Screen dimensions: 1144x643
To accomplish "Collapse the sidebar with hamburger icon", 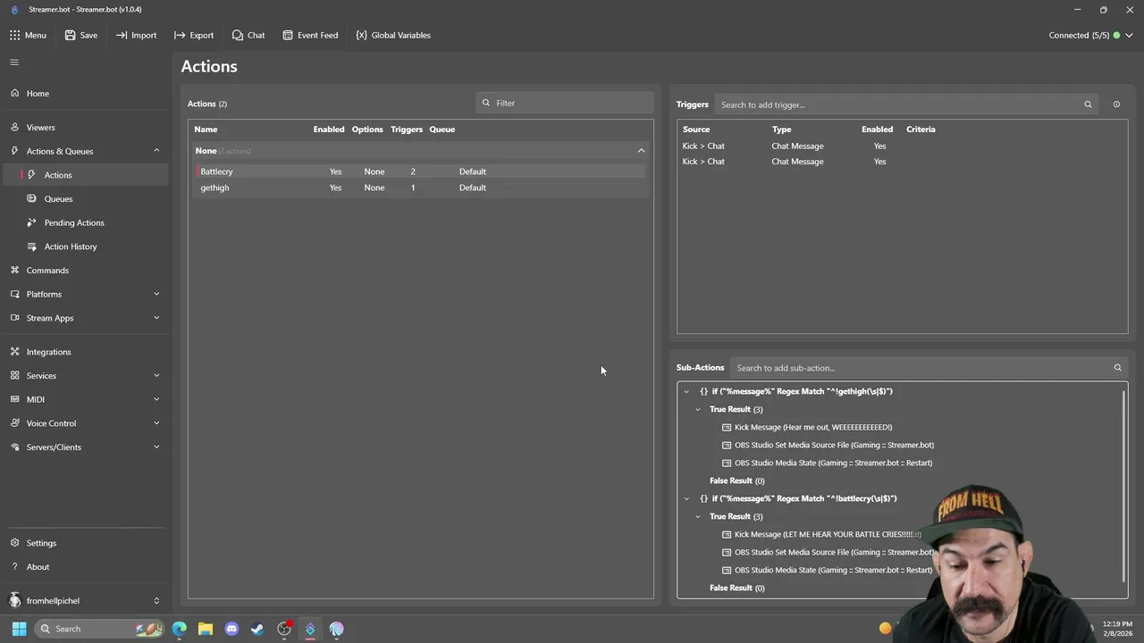I will pos(14,62).
